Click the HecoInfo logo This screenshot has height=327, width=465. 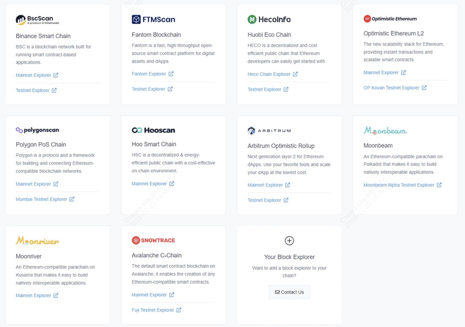pos(269,19)
